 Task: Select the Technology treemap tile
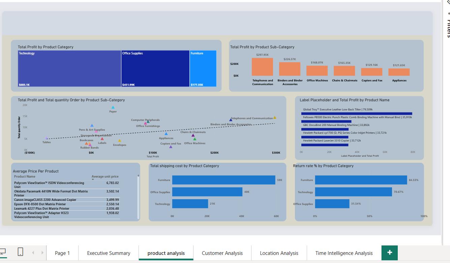coord(69,69)
